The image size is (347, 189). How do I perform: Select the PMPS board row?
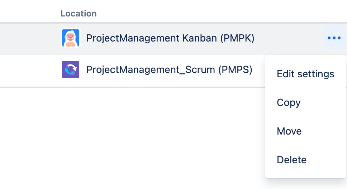[x=133, y=71]
